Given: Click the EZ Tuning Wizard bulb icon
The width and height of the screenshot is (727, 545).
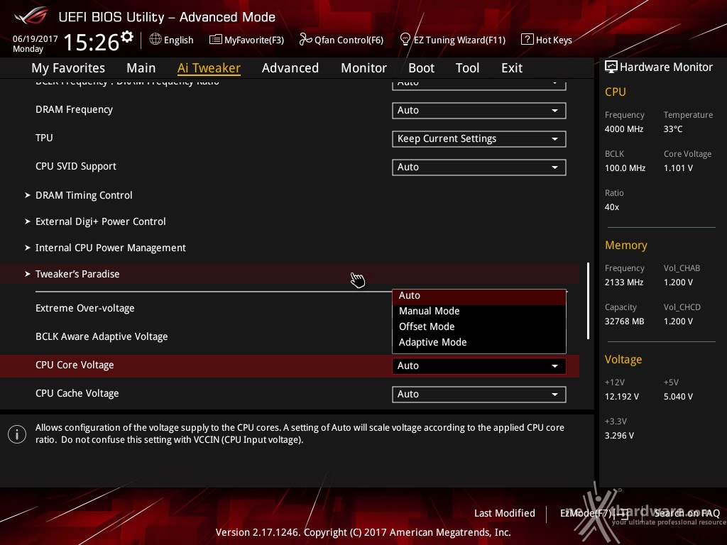Looking at the screenshot, I should [405, 40].
